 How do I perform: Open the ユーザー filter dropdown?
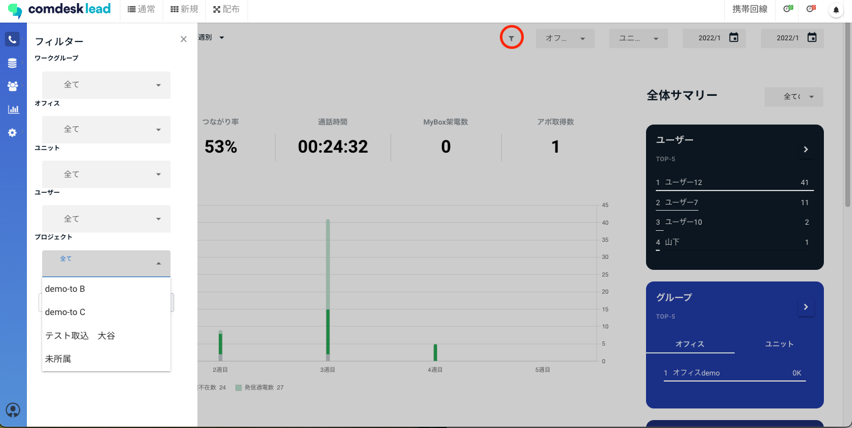pyautogui.click(x=106, y=219)
